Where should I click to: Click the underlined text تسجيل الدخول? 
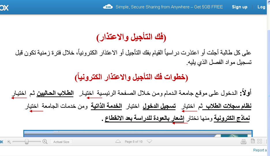coord(159,106)
